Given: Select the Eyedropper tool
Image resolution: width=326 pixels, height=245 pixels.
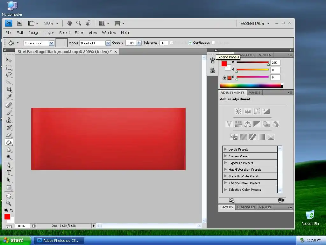Looking at the screenshot, I should point(9,97).
